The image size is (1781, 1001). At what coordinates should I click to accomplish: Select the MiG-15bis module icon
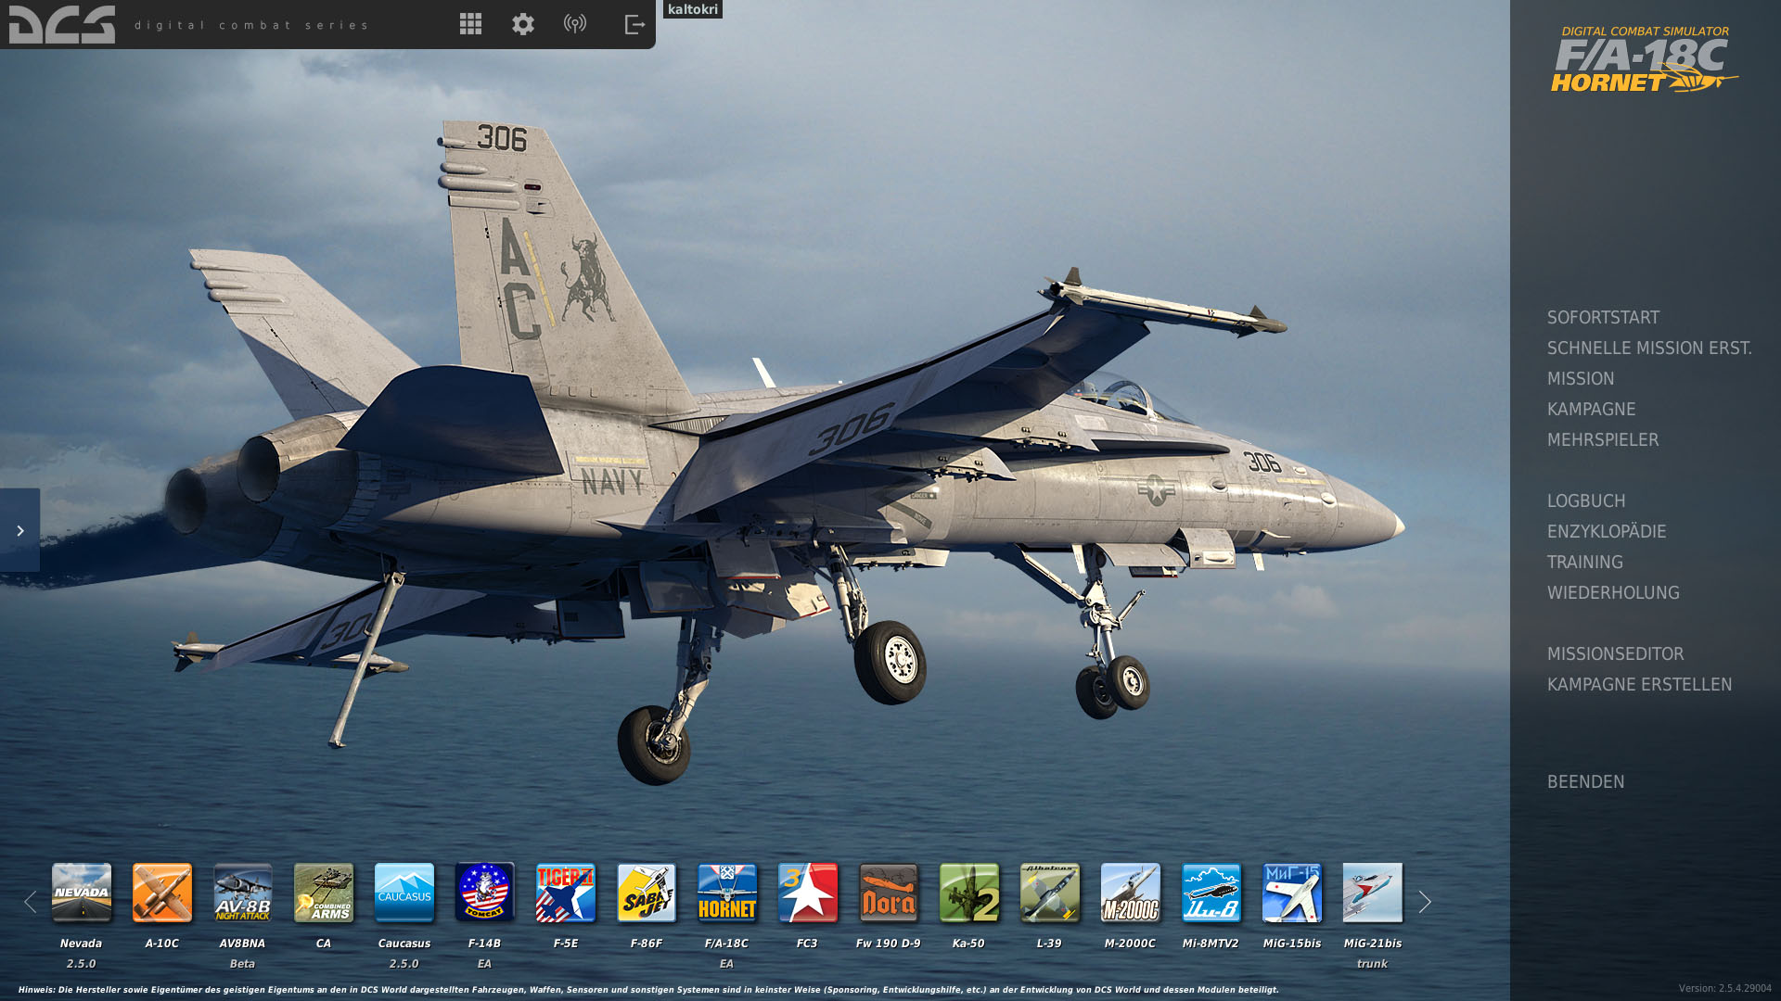point(1291,893)
